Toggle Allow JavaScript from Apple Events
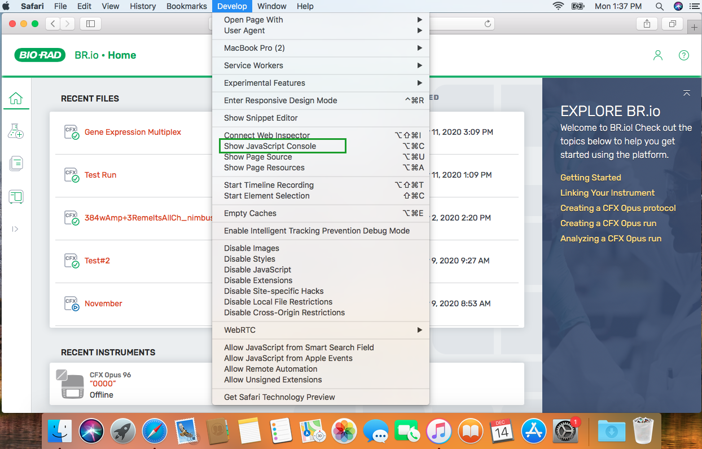702x449 pixels. [321, 358]
